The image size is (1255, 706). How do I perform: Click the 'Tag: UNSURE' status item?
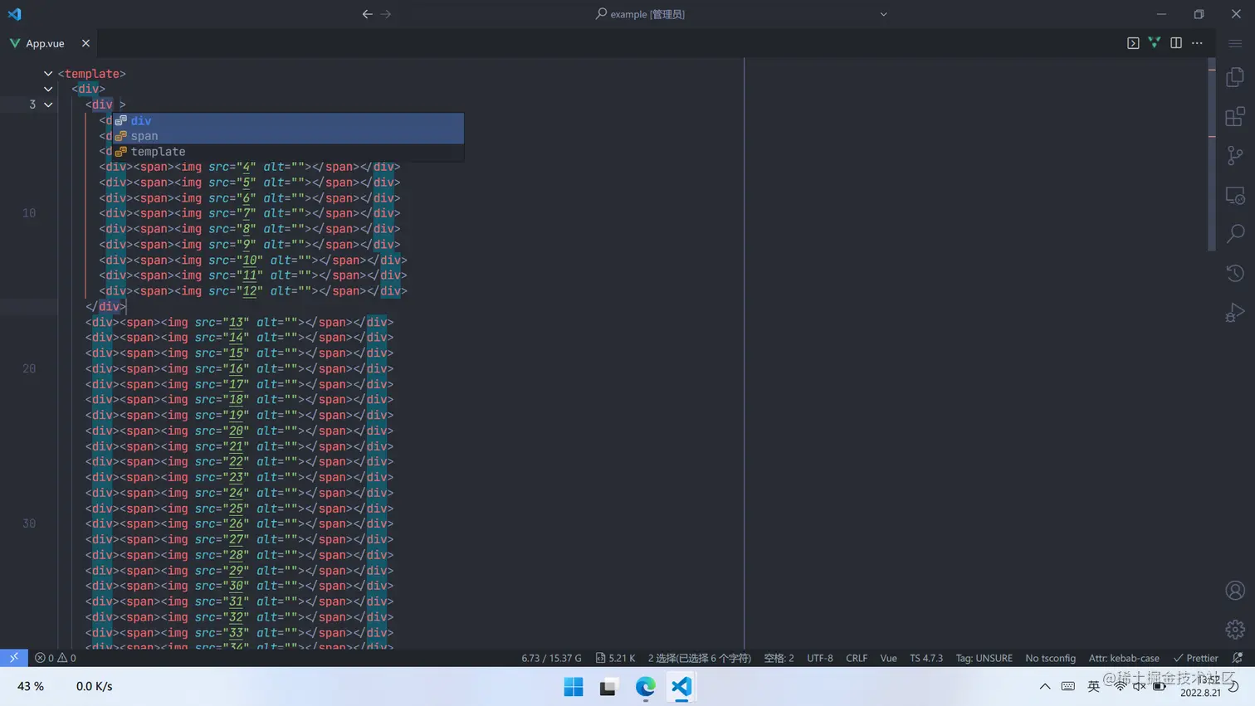984,658
